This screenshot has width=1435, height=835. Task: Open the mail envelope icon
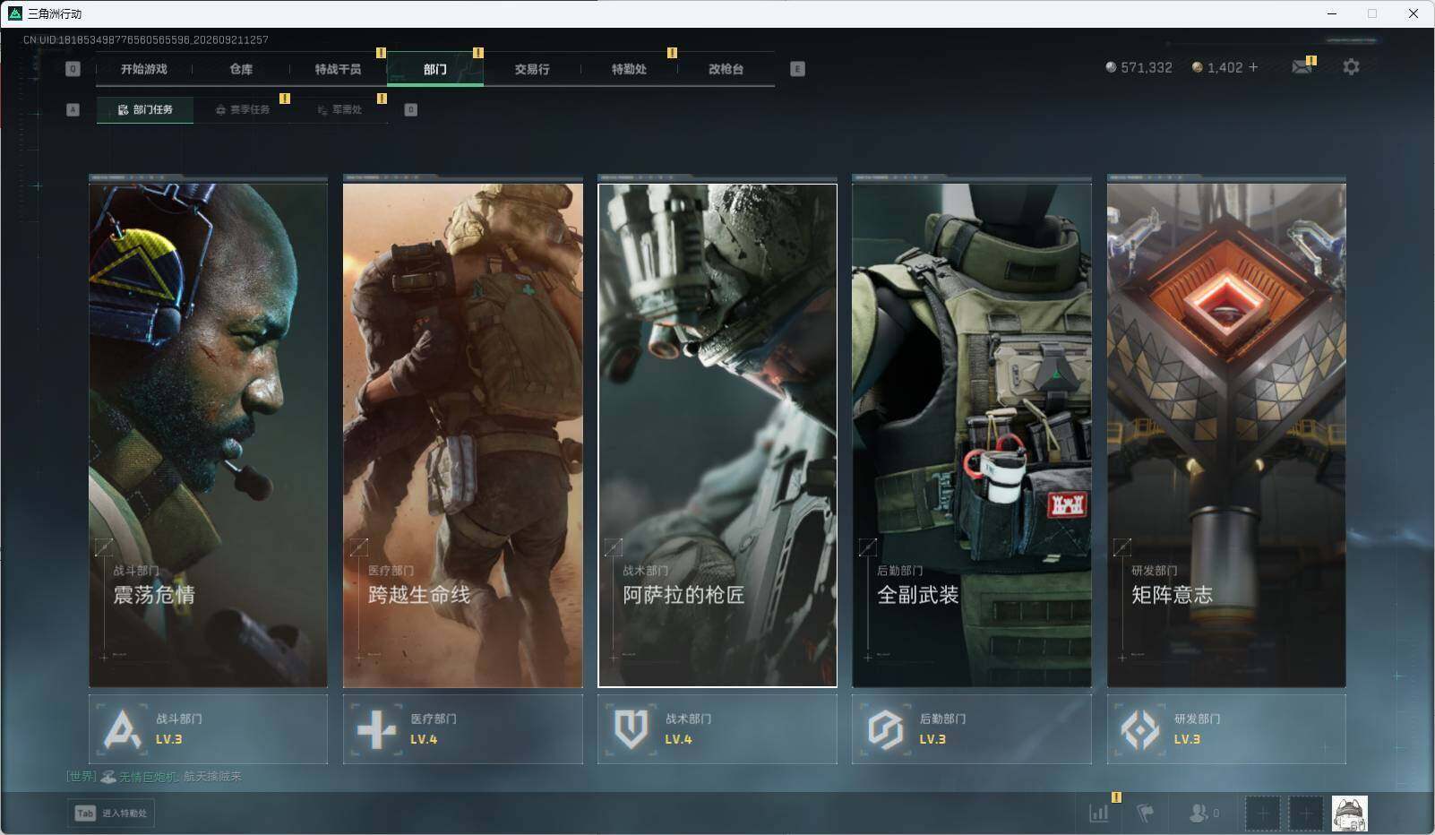pos(1302,67)
